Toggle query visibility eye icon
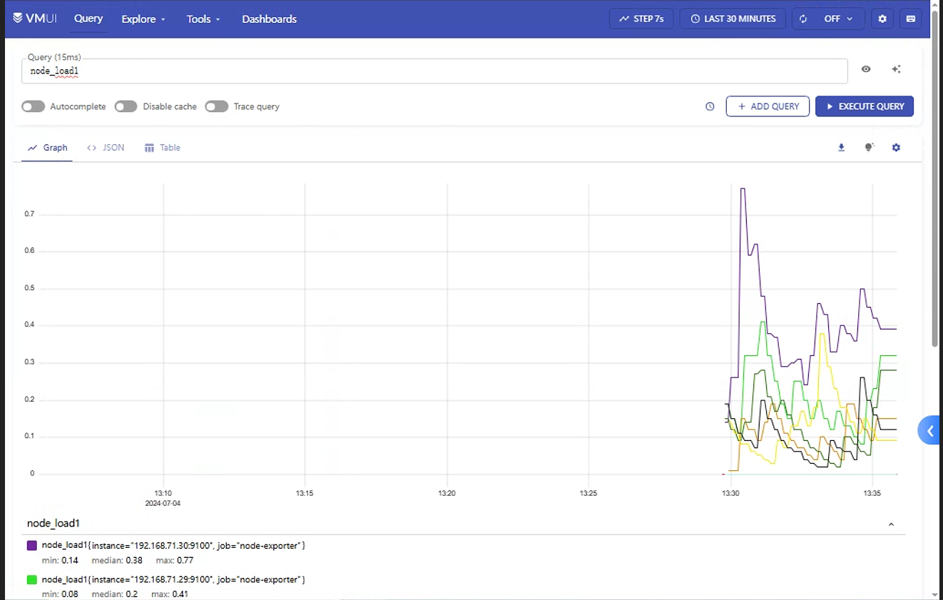Image resolution: width=943 pixels, height=600 pixels. point(866,69)
